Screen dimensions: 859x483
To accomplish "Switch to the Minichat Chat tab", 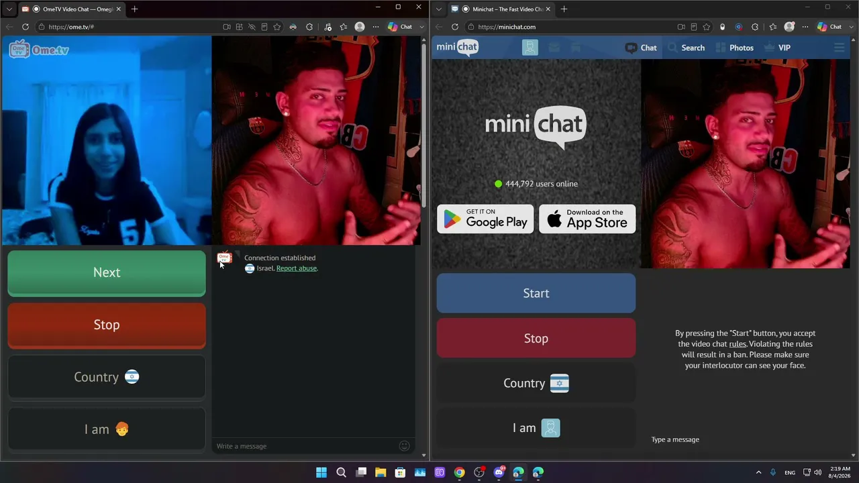I will [x=641, y=48].
